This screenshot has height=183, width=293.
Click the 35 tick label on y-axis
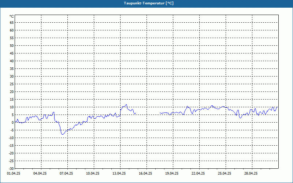(x=12, y=69)
